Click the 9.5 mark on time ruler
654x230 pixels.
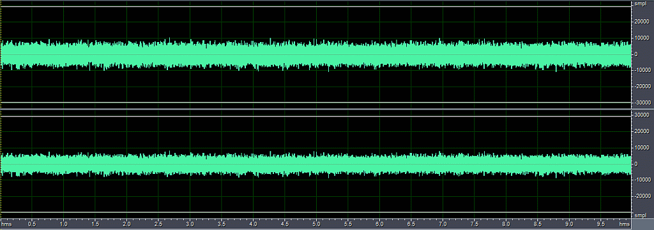[601, 224]
